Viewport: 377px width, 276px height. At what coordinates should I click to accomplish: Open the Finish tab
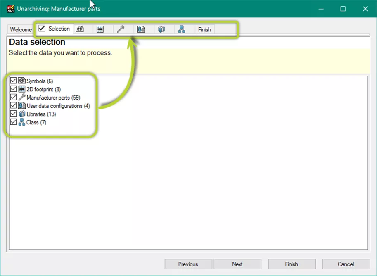point(204,29)
